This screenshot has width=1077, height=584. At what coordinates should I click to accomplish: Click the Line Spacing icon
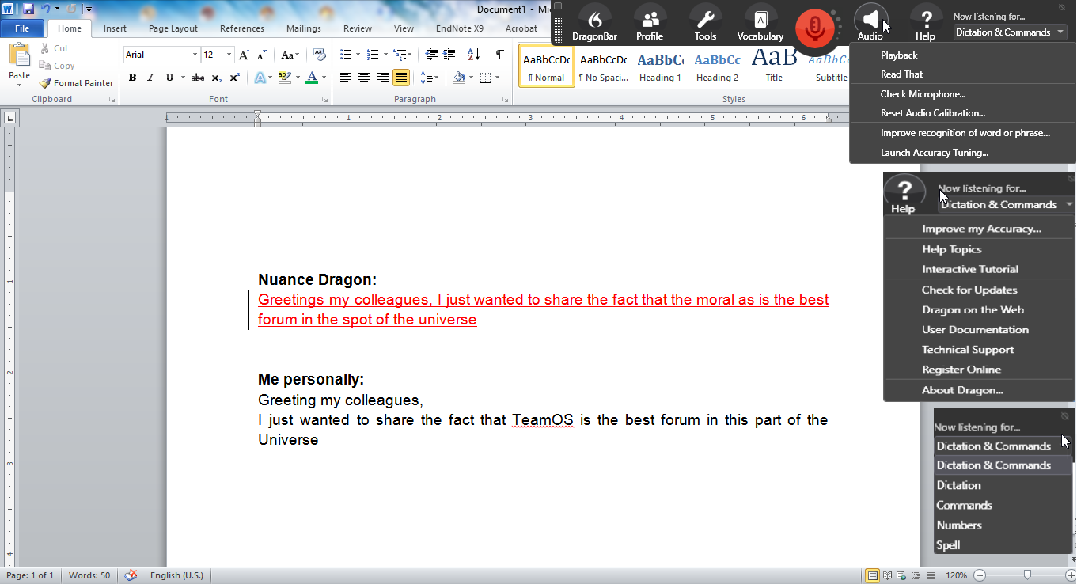[427, 78]
